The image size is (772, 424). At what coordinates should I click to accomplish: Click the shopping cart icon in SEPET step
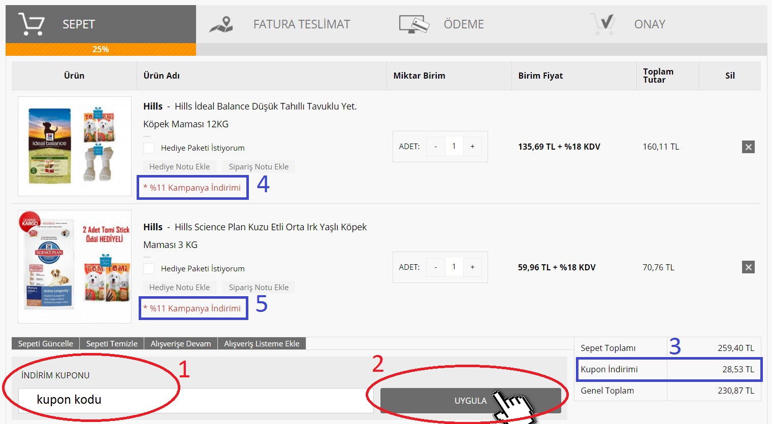[31, 24]
